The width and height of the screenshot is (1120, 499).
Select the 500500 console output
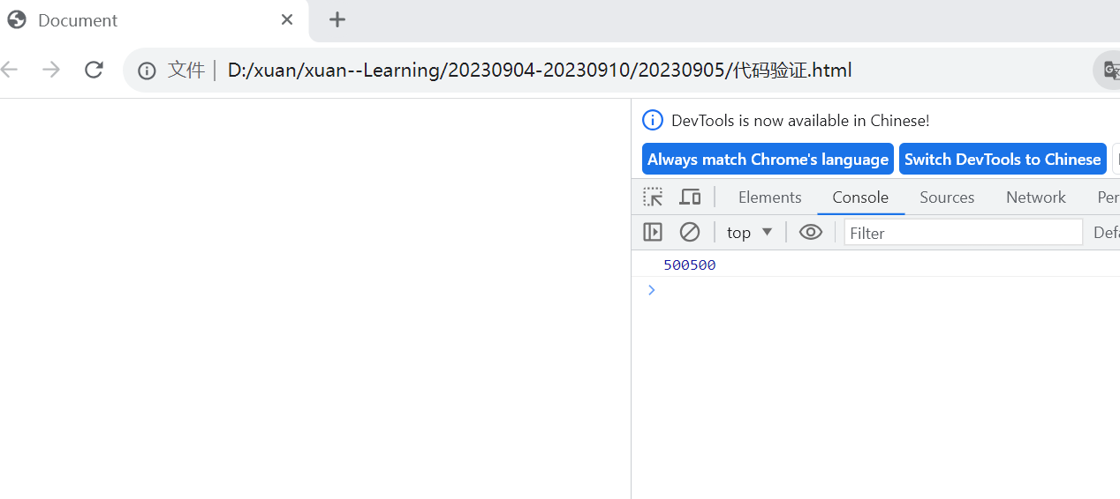coord(689,264)
